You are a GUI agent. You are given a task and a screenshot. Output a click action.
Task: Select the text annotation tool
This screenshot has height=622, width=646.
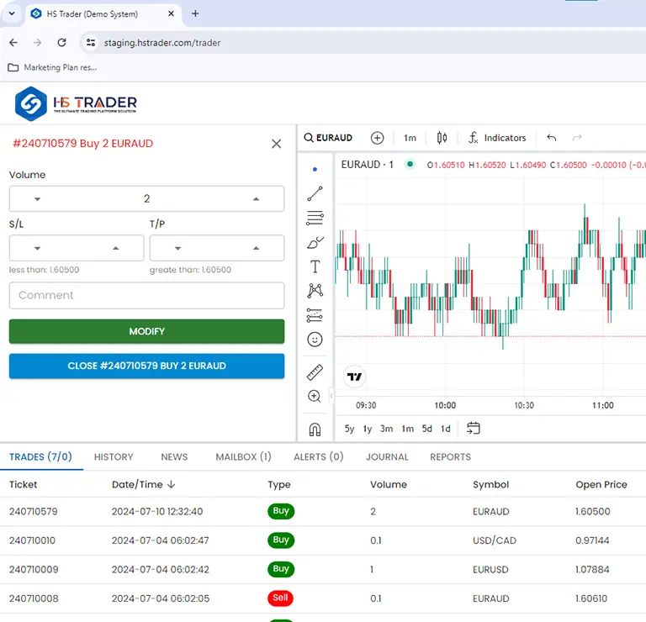[315, 267]
